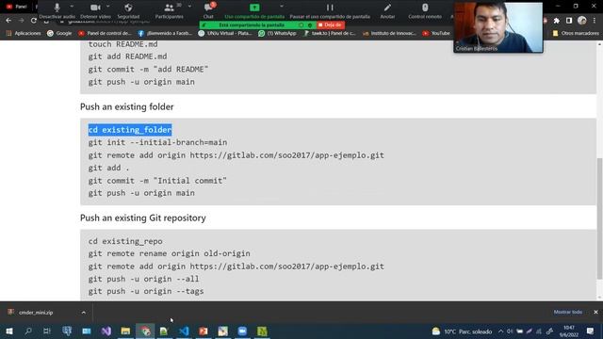Screen dimensions: 603x339
Task: Open the Bienvenido a Facebook bookmark
Action: pos(165,34)
